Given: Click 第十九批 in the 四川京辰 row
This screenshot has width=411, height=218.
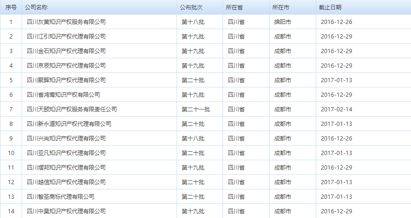Looking at the screenshot, I should (x=193, y=66).
